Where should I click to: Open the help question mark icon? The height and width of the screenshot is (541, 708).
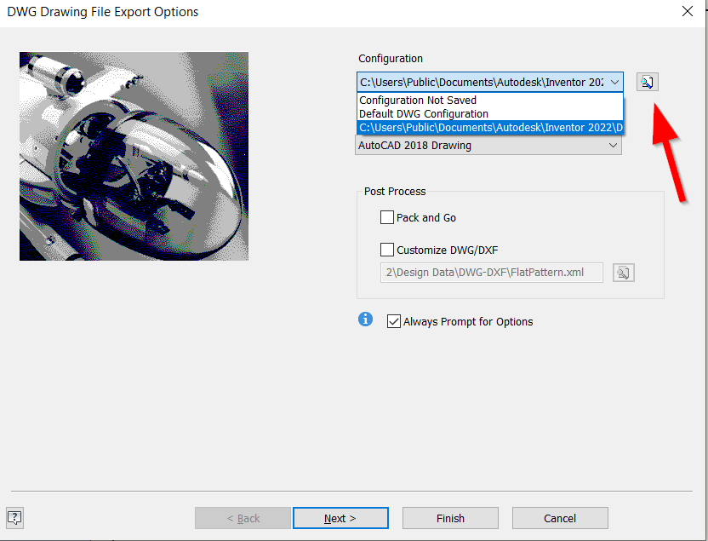pyautogui.click(x=14, y=518)
